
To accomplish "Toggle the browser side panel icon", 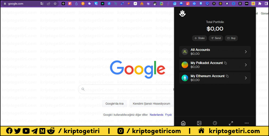I will pyautogui.click(x=266, y=3).
